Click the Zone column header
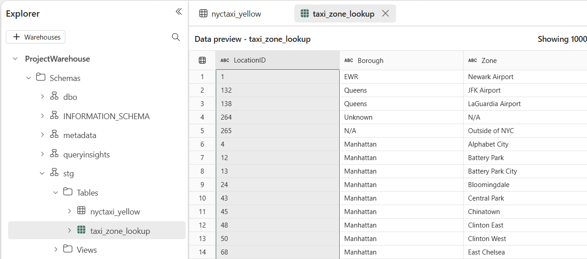Viewport: 587px width, 259px height. (525, 60)
